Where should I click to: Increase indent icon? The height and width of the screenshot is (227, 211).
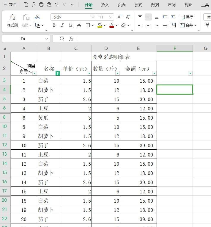point(173,17)
